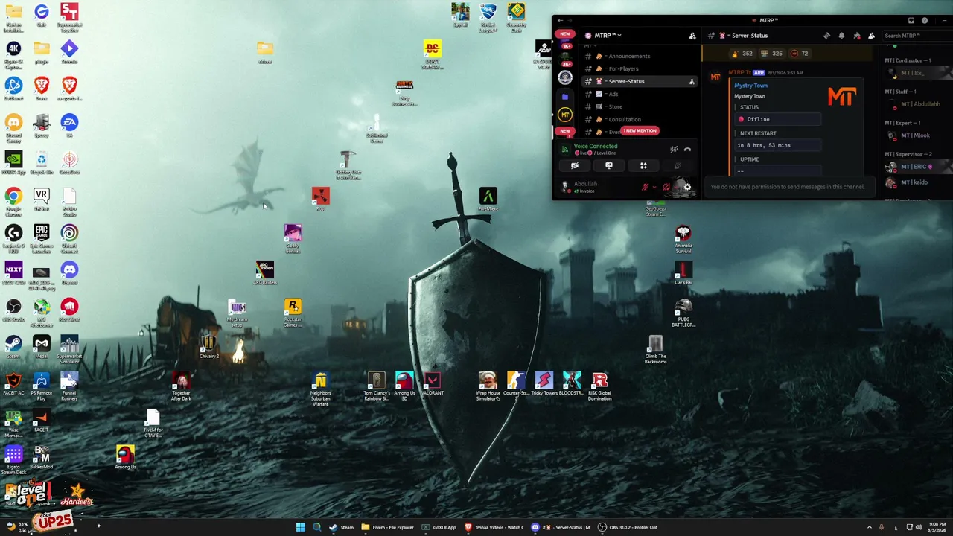
Task: Open Google Chrome desktop shortcut
Action: tap(13, 201)
